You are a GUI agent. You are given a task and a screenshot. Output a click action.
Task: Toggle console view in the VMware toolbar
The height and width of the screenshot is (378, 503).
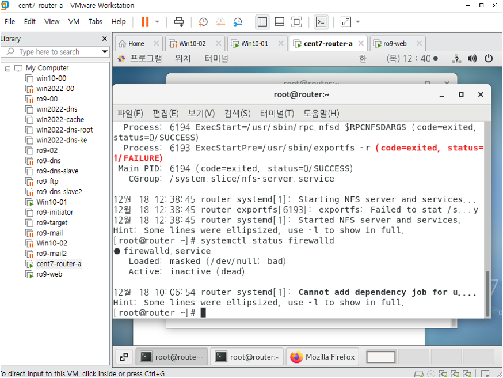tap(321, 22)
